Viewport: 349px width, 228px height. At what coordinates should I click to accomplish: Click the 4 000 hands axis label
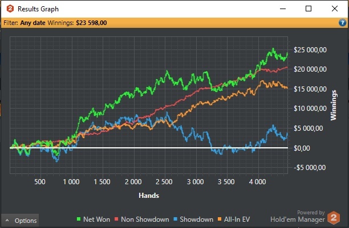tap(258, 182)
